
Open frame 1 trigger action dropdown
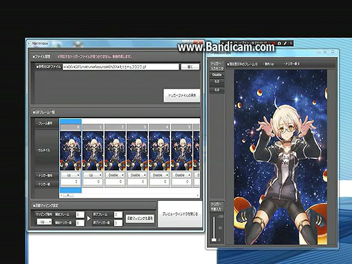pyautogui.click(x=93, y=175)
